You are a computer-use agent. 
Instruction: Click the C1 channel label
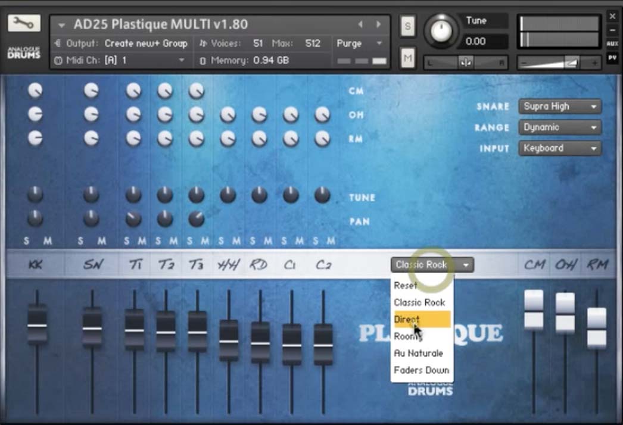(289, 264)
